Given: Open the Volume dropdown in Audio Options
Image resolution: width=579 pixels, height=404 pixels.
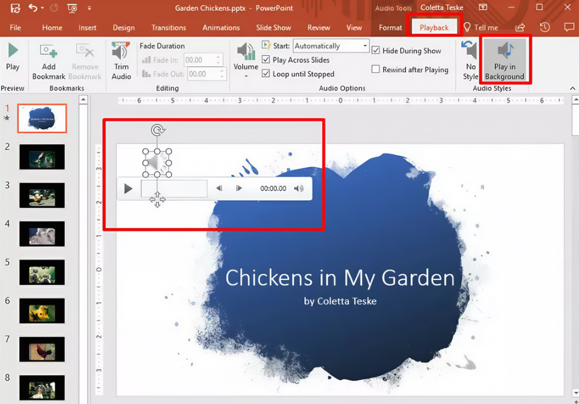Looking at the screenshot, I should (x=246, y=60).
